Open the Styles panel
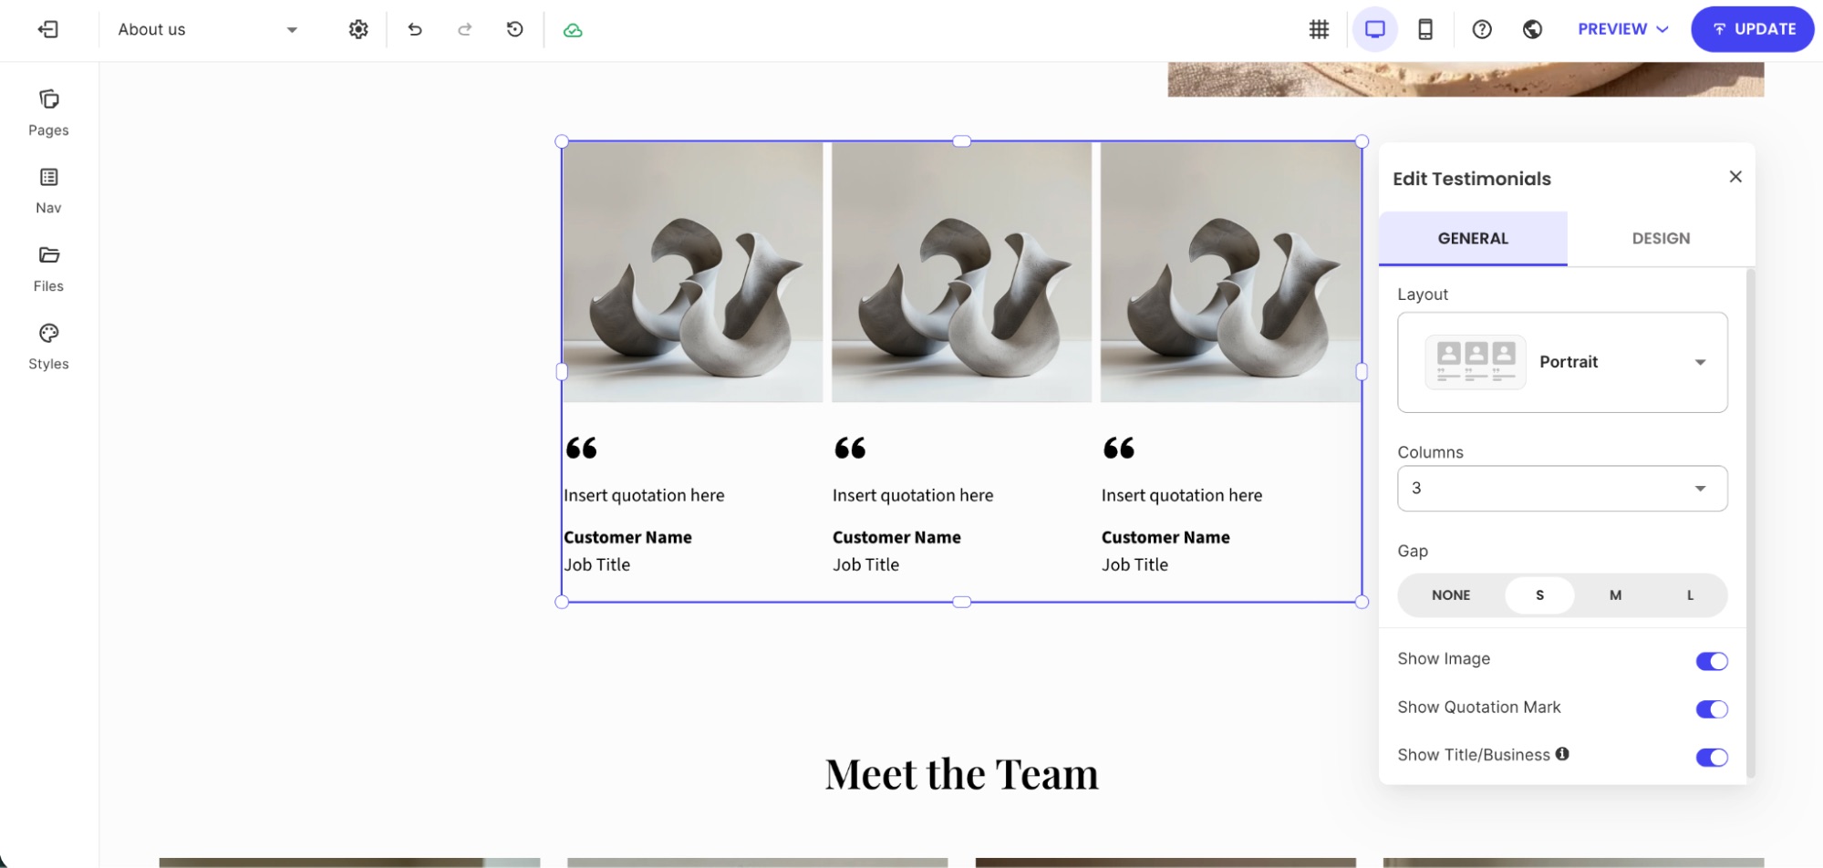Viewport: 1823px width, 868px height. (48, 347)
